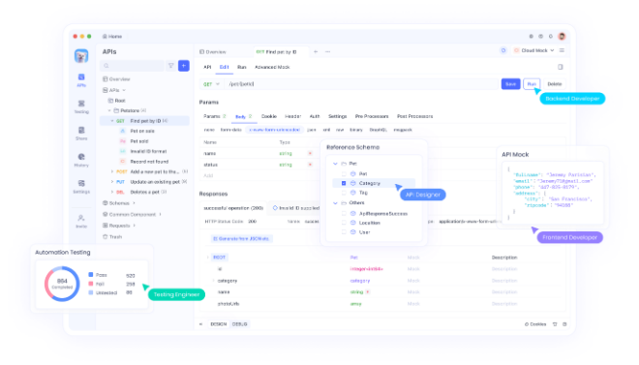This screenshot has width=639, height=365.
Task: Select the Cookie params tab
Action: [x=269, y=116]
